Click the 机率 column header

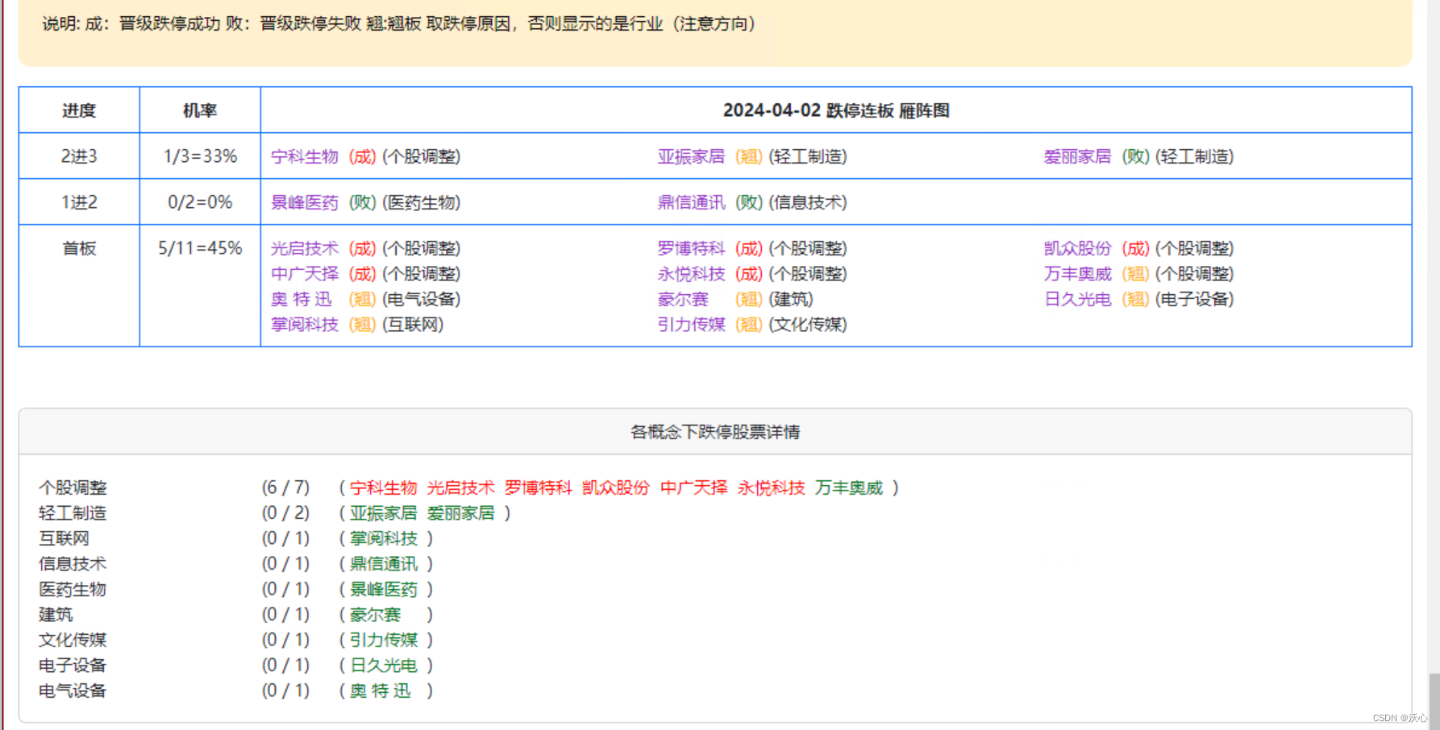[x=200, y=110]
